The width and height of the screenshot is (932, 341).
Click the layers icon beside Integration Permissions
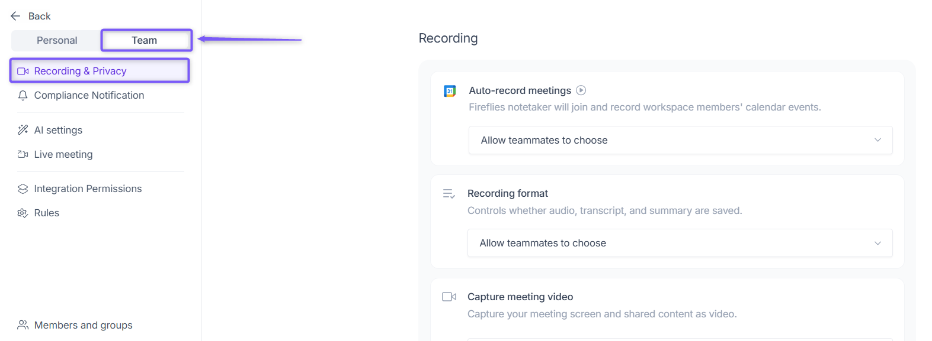coord(23,189)
